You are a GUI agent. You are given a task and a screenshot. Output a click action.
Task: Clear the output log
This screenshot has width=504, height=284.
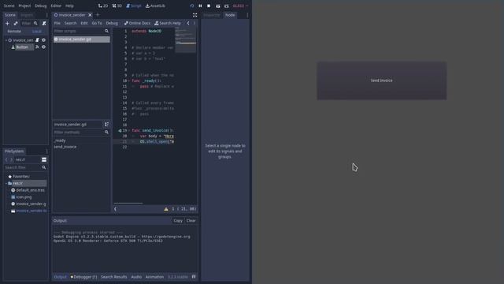191,221
